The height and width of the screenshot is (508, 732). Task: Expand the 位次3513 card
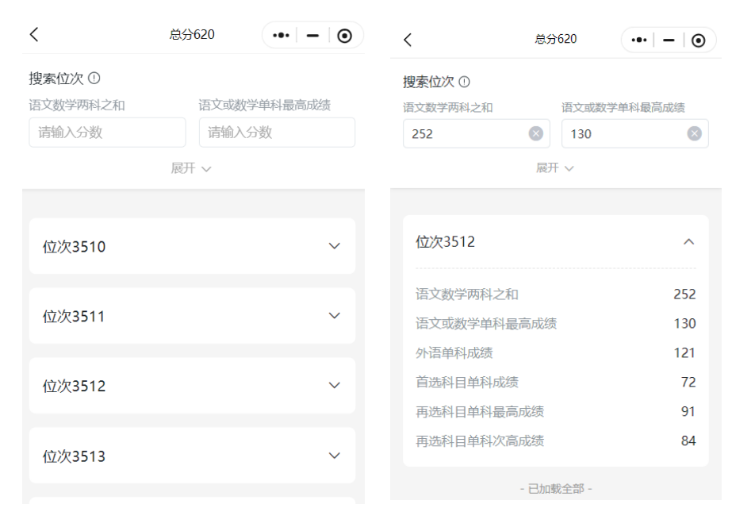334,456
